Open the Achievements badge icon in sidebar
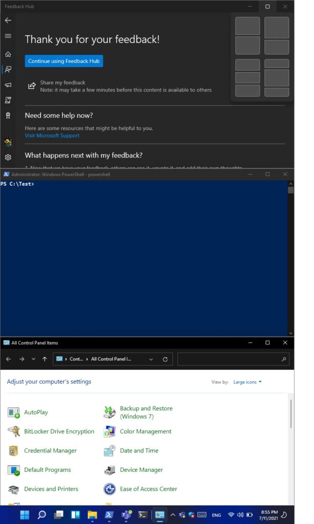 pos(8,115)
